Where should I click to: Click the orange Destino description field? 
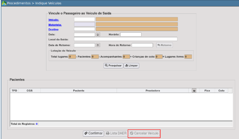click(x=137, y=29)
